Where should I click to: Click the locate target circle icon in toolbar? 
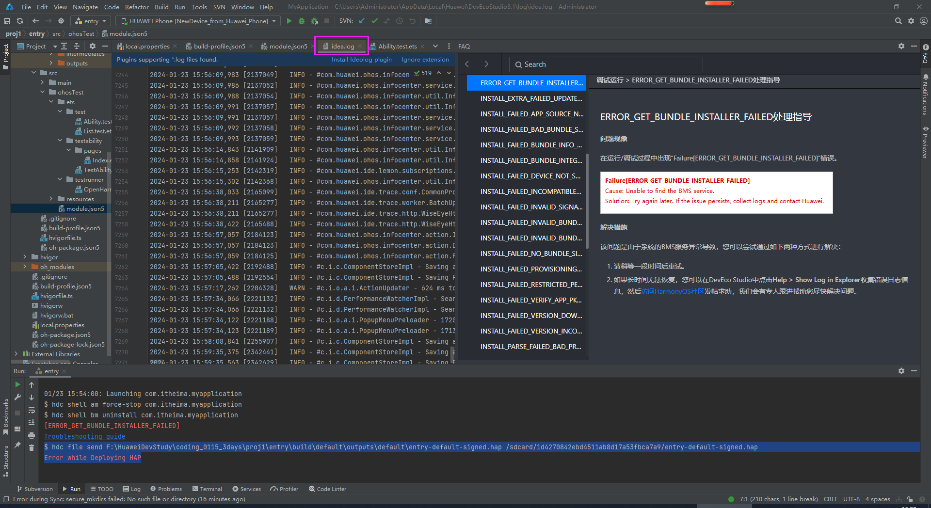tap(61, 21)
